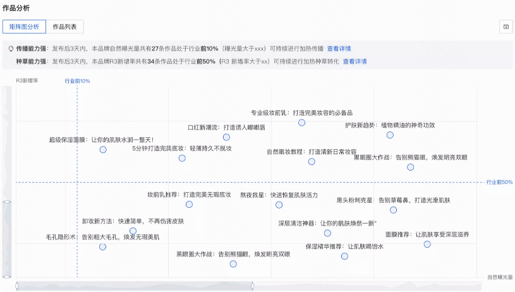The image size is (515, 292).
Task: Click the 保湿精华推荐 data point
Action: coord(344,256)
